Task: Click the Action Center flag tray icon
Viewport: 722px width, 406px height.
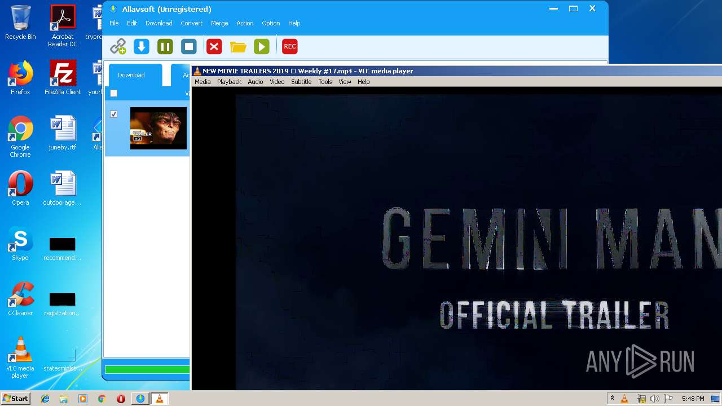Action: (x=668, y=399)
